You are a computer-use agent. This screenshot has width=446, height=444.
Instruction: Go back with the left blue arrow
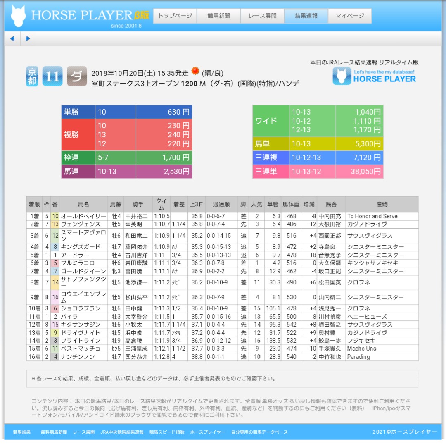12,38
